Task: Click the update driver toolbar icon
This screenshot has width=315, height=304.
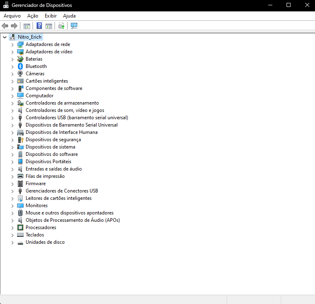Action: (x=61, y=26)
